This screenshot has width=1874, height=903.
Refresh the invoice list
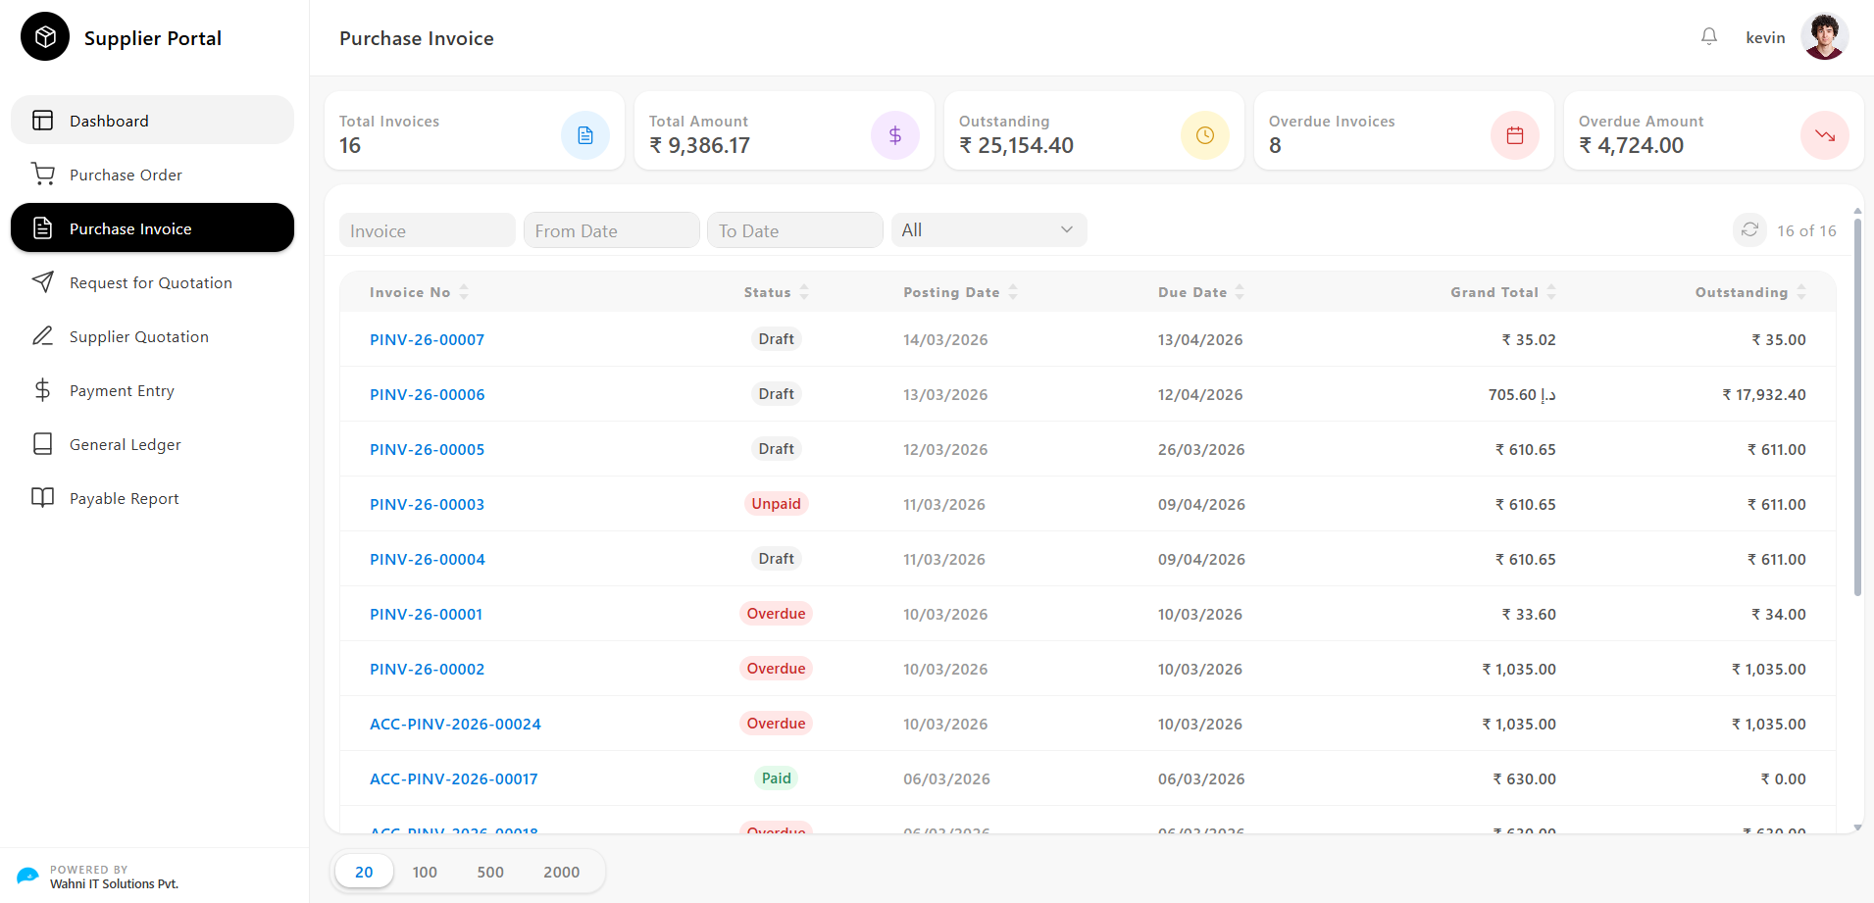click(1749, 230)
